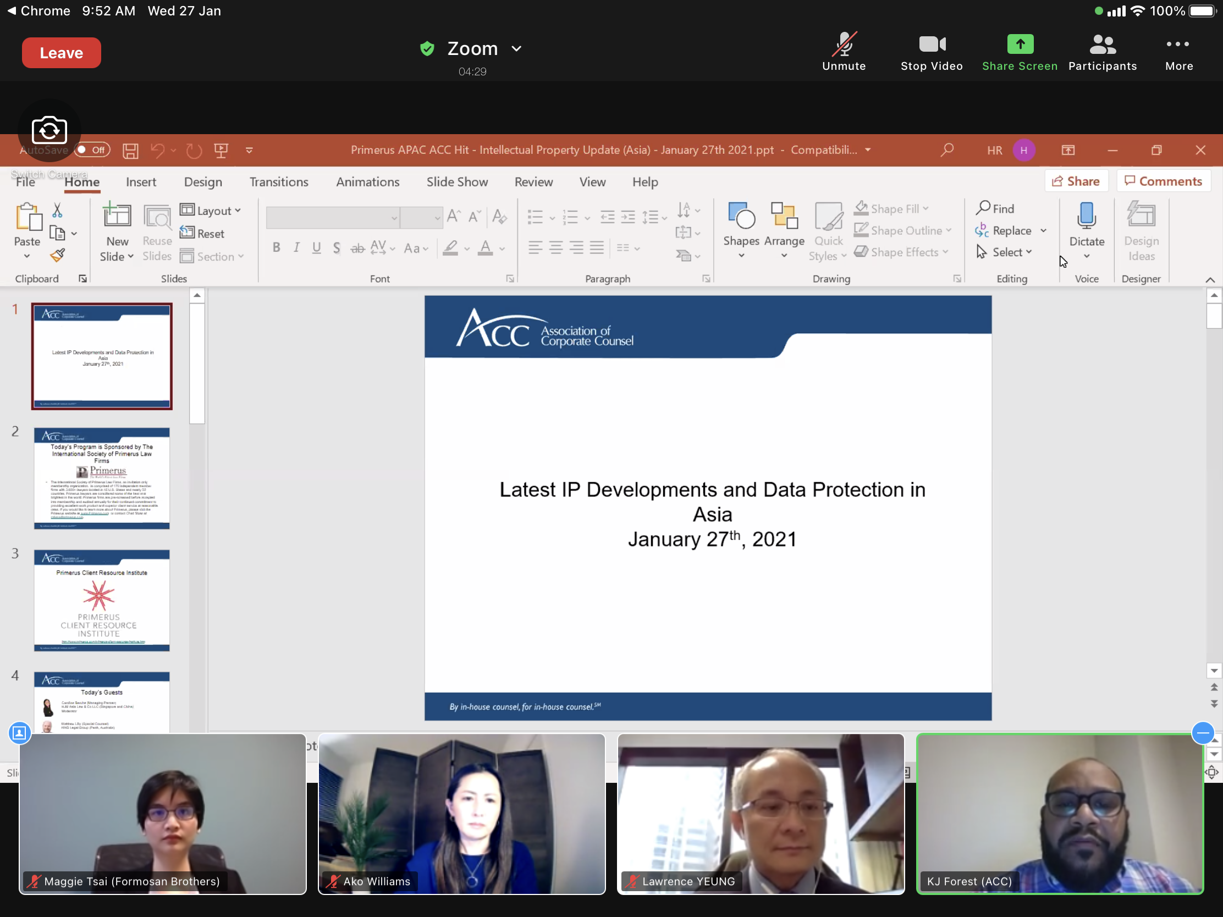
Task: Open the Shape Fill dropdown
Action: pyautogui.click(x=892, y=208)
